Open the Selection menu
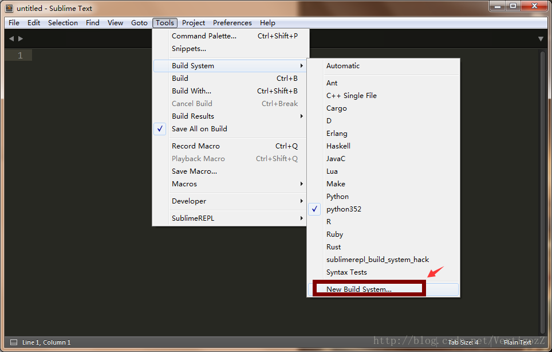Viewport: 552px width, 352px height. point(63,23)
